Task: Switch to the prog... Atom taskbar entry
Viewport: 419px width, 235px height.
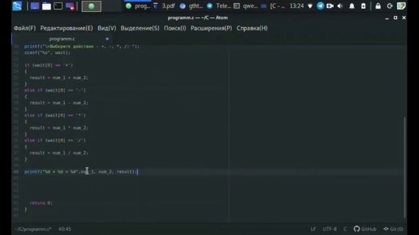Action: pyautogui.click(x=138, y=6)
